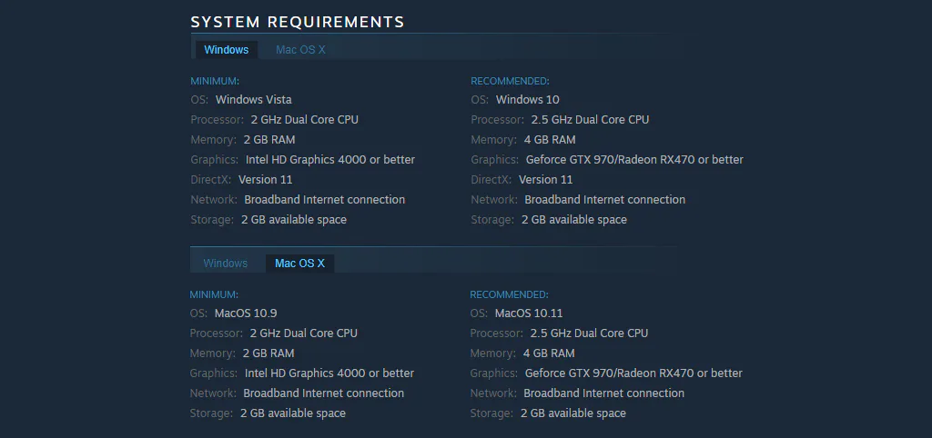Click DirectX Version 11 under Windows 10 recommended
Viewport: 932px width, 438px height.
tap(546, 179)
